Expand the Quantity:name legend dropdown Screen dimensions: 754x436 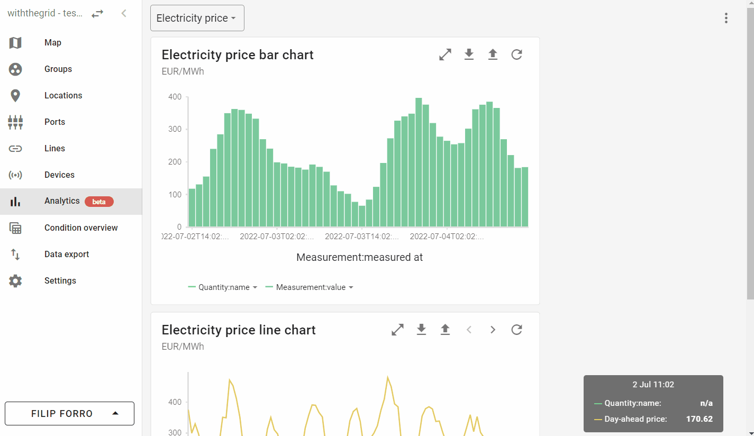point(223,287)
